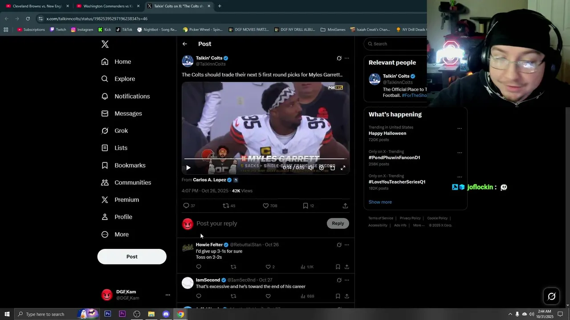Click the back arrow next to Post
The height and width of the screenshot is (320, 570).
tap(185, 44)
